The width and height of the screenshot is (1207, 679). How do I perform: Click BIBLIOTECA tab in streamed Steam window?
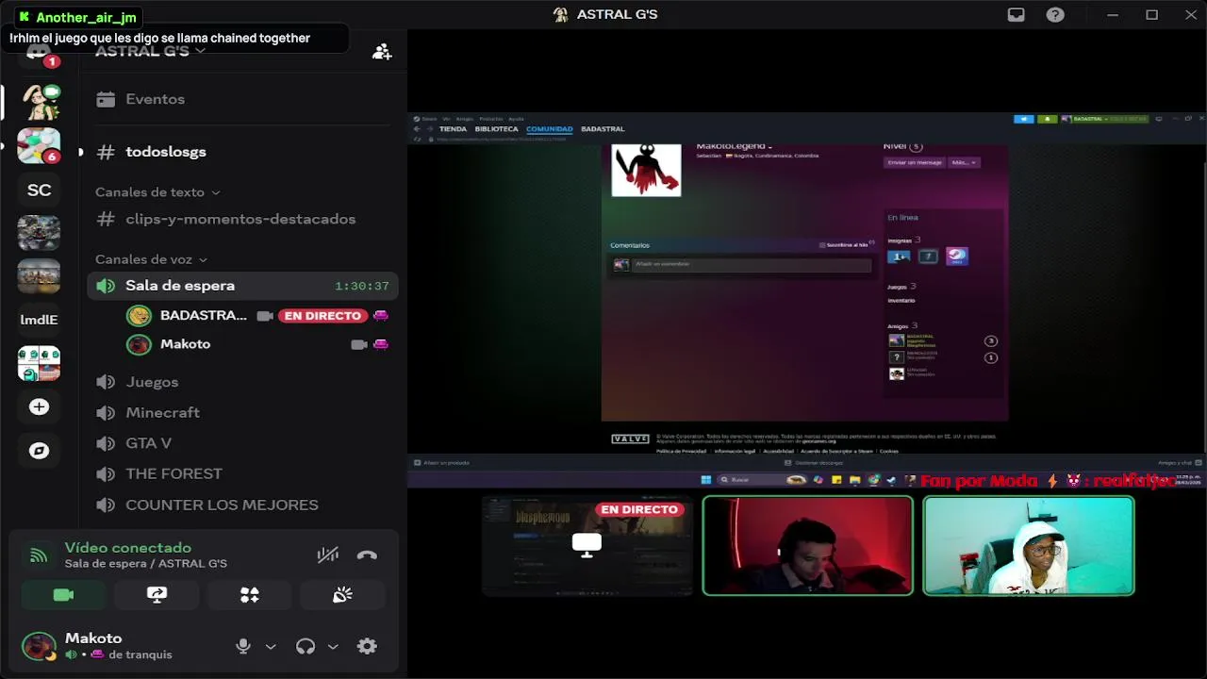pyautogui.click(x=496, y=129)
